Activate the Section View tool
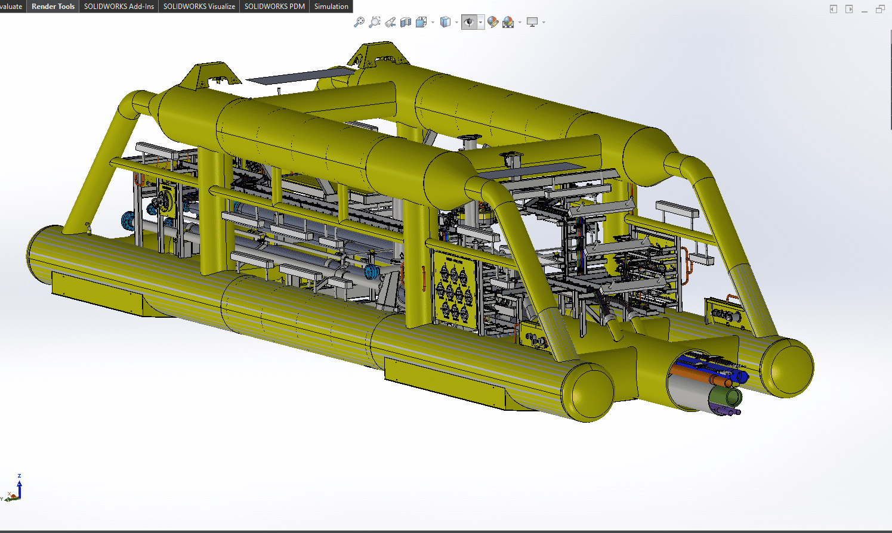Image resolution: width=892 pixels, height=533 pixels. pos(406,22)
